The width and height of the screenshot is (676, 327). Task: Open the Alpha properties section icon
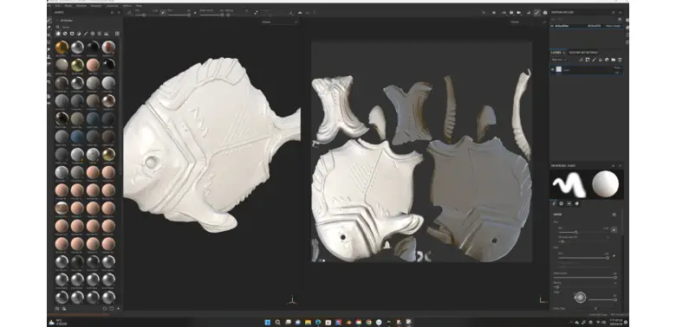click(x=562, y=203)
